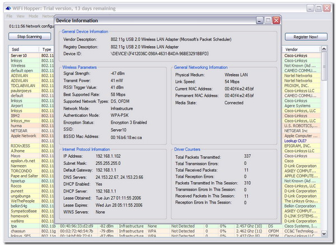
Task: Click the Ssid column header
Action: pyautogui.click(x=24, y=49)
